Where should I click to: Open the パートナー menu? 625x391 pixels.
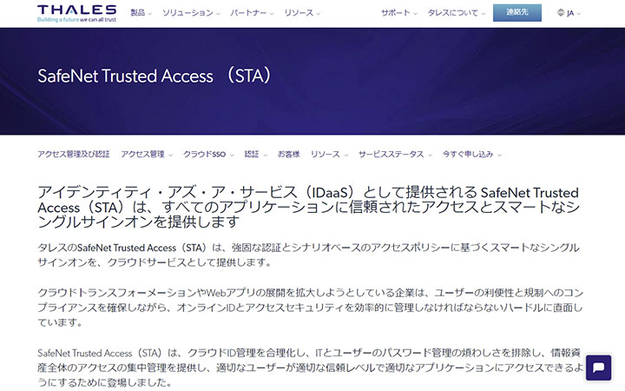tap(252, 13)
